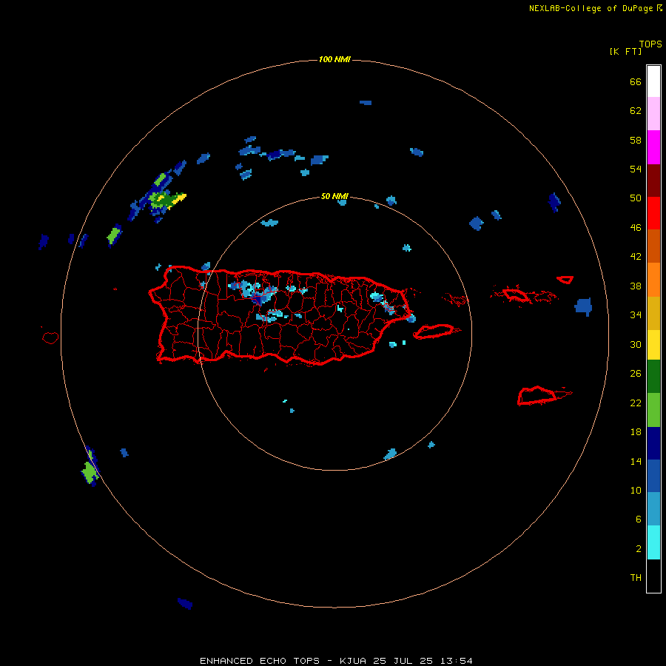Select the light green legend swatch
This screenshot has height=666, width=666.
coord(653,410)
